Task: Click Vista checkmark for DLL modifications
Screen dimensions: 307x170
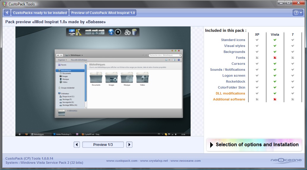Action: point(275,93)
